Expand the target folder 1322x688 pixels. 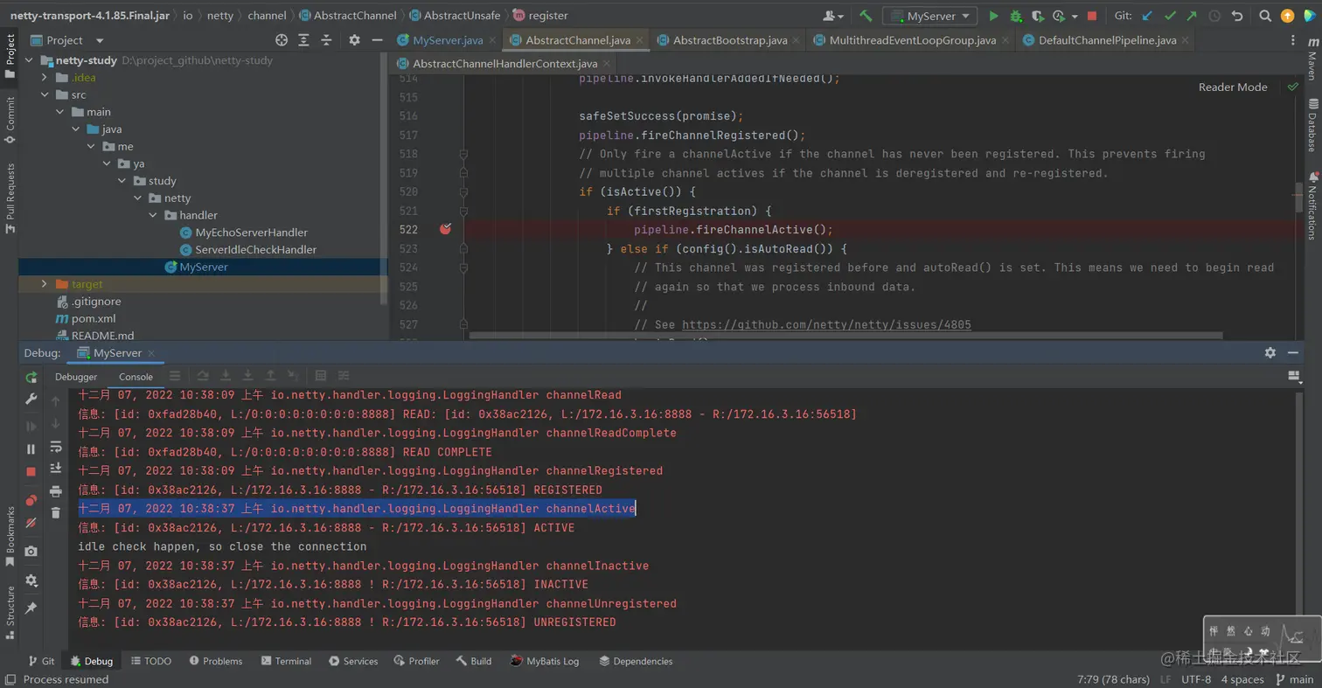pos(45,284)
